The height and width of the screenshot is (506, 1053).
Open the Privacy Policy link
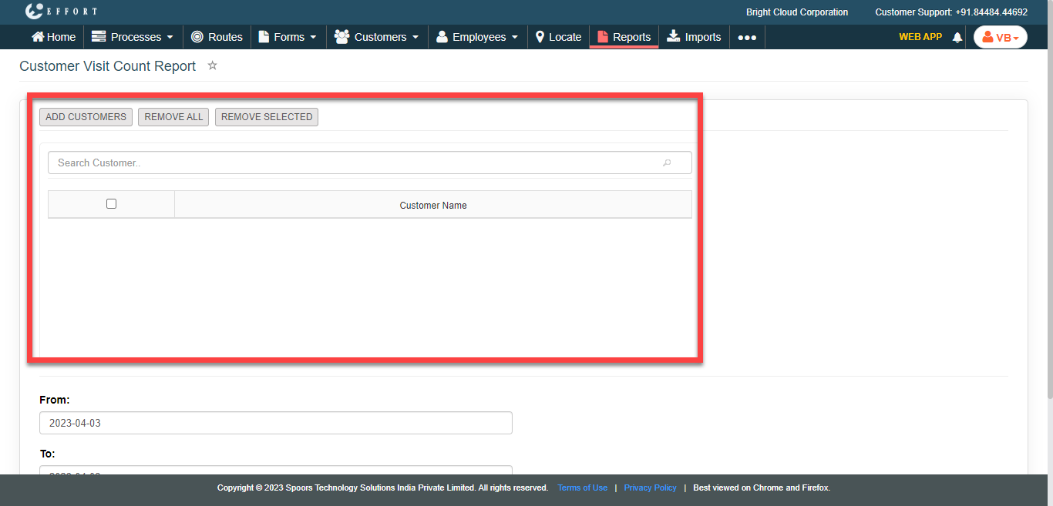coord(650,488)
